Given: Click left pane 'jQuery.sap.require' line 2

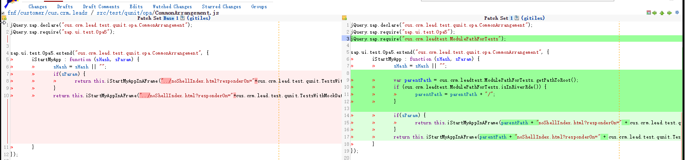Looking at the screenshot, I should click(63, 32).
